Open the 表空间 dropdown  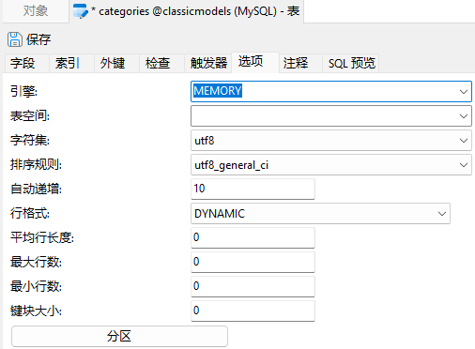[x=331, y=116]
